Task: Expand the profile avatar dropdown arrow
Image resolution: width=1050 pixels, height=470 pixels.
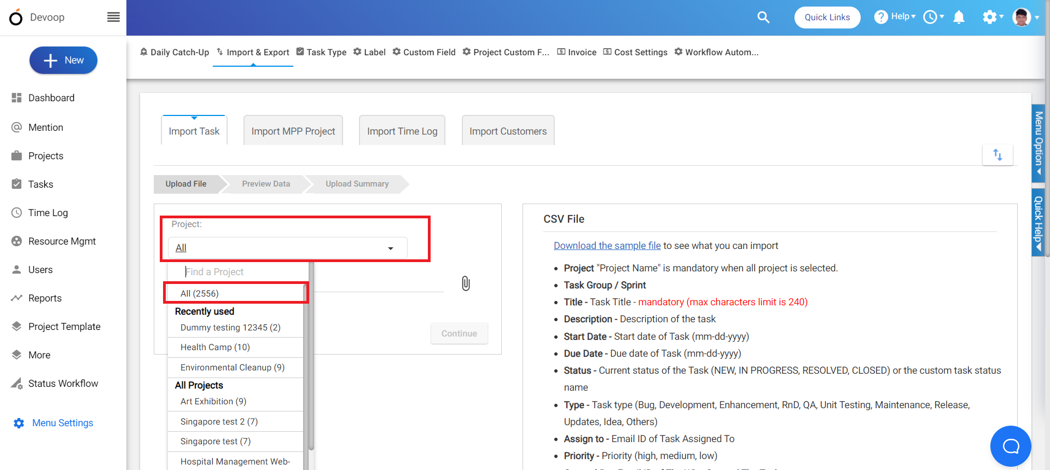Action: 1037,17
